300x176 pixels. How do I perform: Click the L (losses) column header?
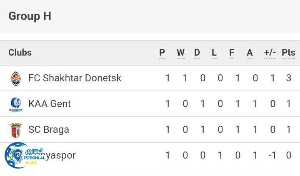(214, 53)
